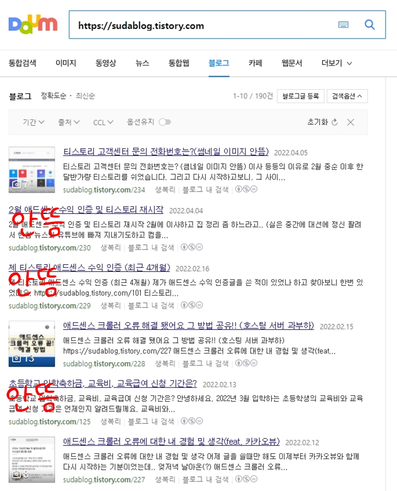Switch to the 통합웹 tab
The width and height of the screenshot is (397, 491).
(179, 63)
